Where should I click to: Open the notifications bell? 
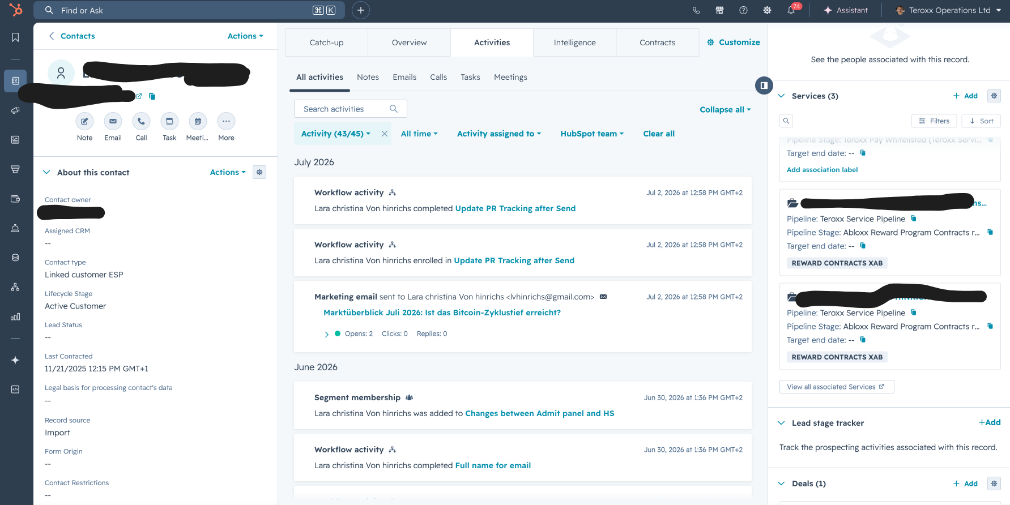click(x=791, y=10)
